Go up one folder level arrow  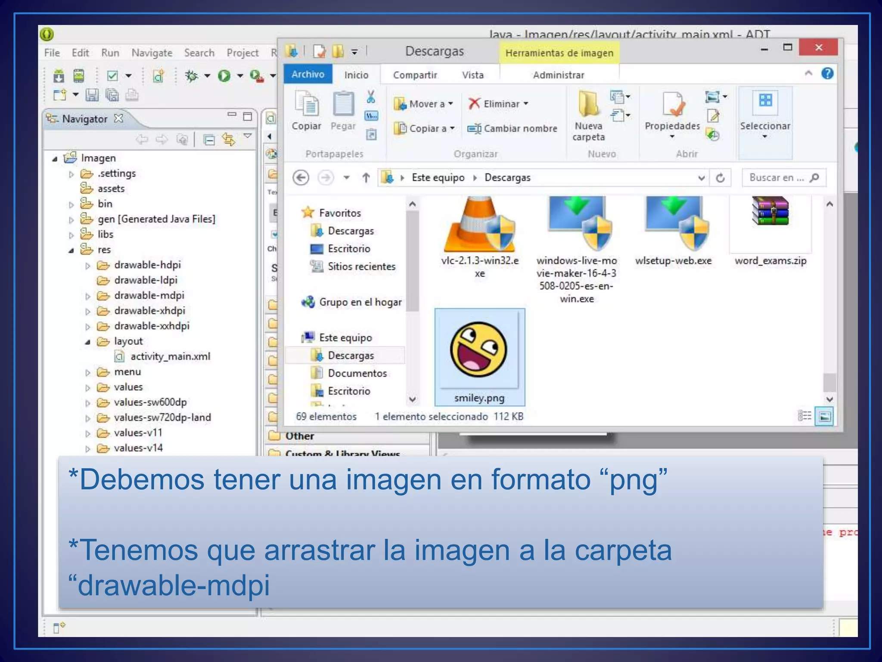(x=366, y=178)
